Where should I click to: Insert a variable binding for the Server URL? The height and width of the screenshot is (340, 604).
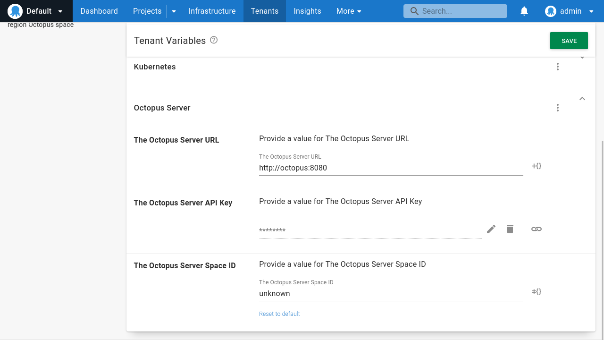(536, 166)
